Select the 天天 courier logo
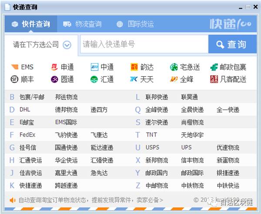This screenshot has height=214, width=261. pyautogui.click(x=134, y=79)
